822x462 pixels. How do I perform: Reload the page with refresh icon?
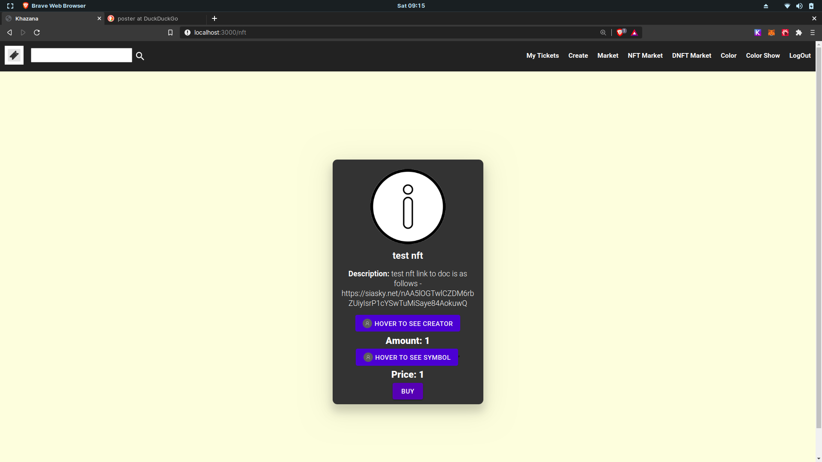click(37, 33)
